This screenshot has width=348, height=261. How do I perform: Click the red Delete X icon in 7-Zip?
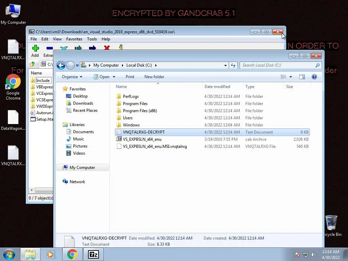click(107, 47)
